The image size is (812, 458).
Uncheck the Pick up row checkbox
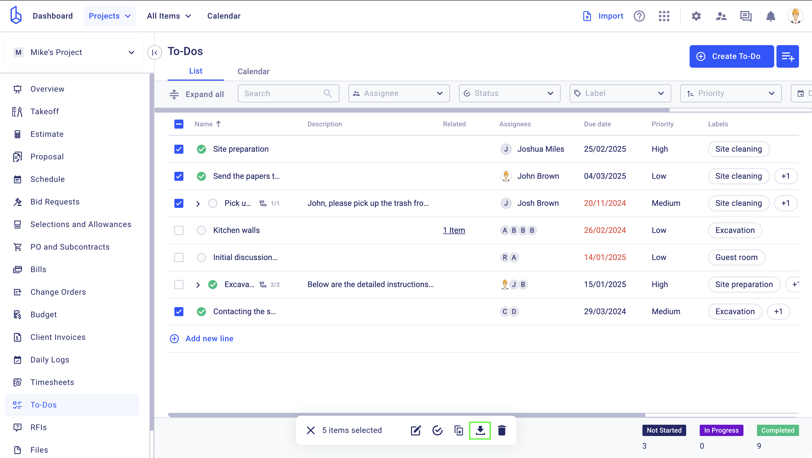click(179, 203)
